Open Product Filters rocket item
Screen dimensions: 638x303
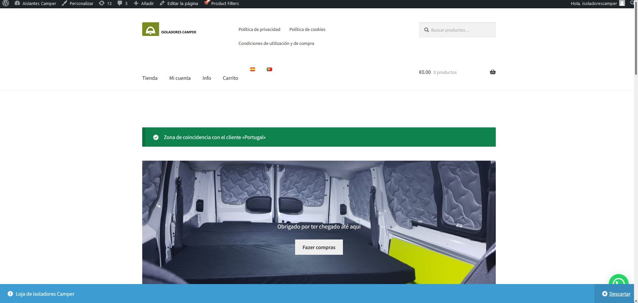pos(221,3)
